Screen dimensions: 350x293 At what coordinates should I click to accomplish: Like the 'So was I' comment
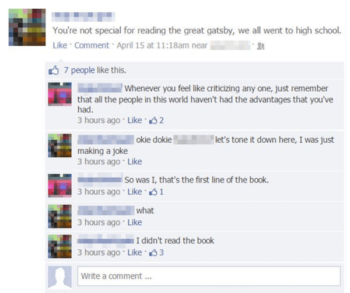[x=135, y=192]
